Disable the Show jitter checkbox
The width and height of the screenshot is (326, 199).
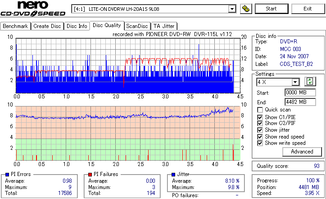click(x=260, y=130)
